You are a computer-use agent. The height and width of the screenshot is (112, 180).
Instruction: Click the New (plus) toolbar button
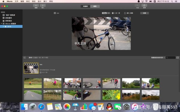[x=36, y=5]
